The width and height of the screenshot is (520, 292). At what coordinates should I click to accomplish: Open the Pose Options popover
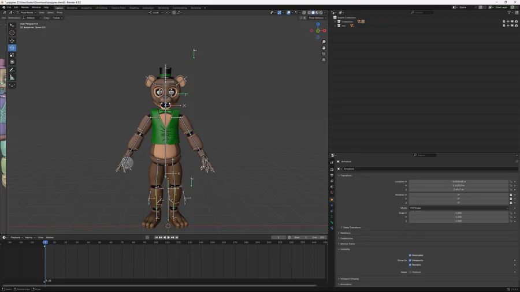coord(315,18)
